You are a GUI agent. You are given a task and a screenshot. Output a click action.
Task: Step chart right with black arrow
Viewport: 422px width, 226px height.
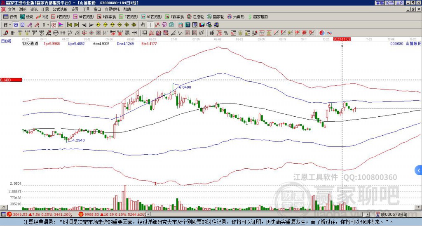pyautogui.click(x=91, y=25)
